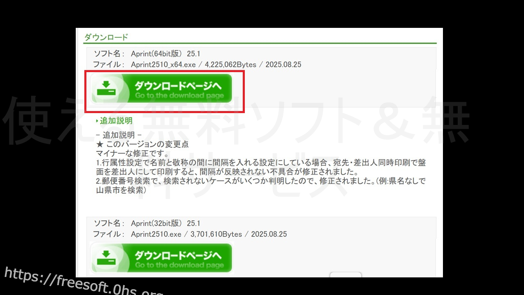Click the small triangle before 追加説明
The image size is (524, 295).
[97, 121]
